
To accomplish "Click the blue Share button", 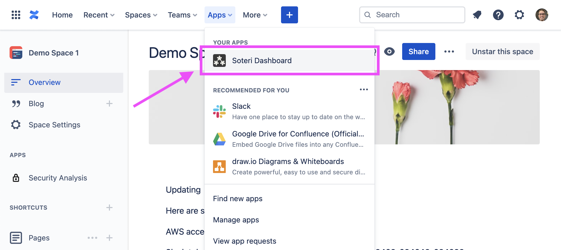I will [419, 51].
